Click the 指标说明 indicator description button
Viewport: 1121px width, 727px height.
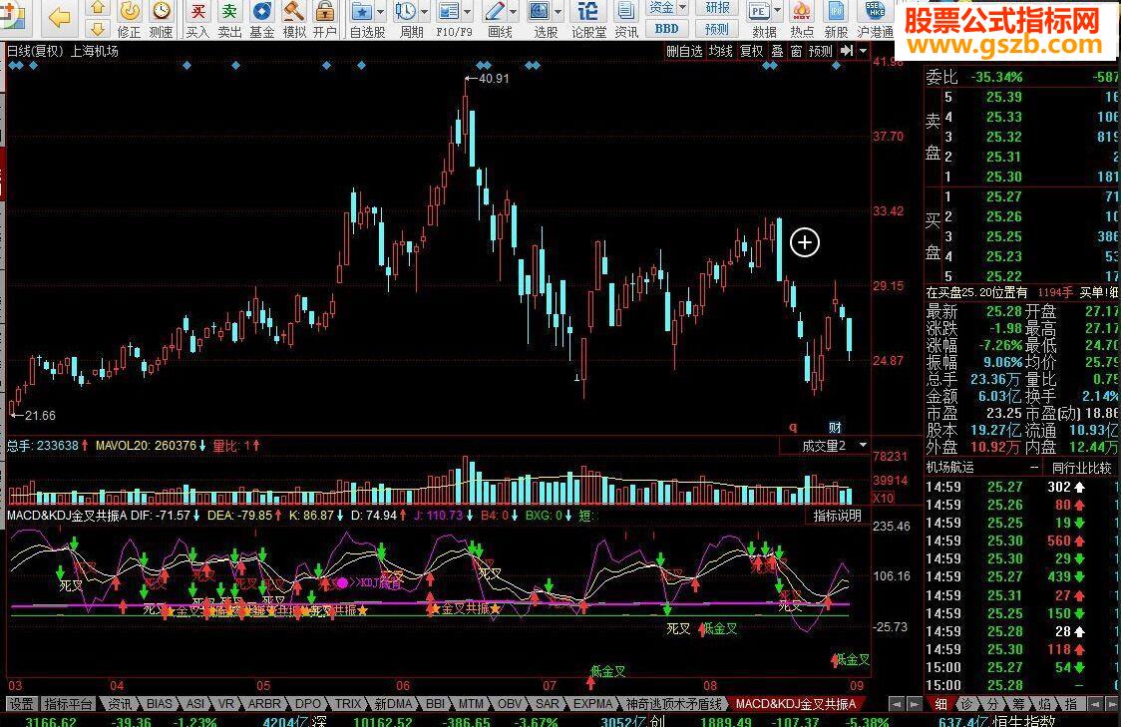(837, 516)
